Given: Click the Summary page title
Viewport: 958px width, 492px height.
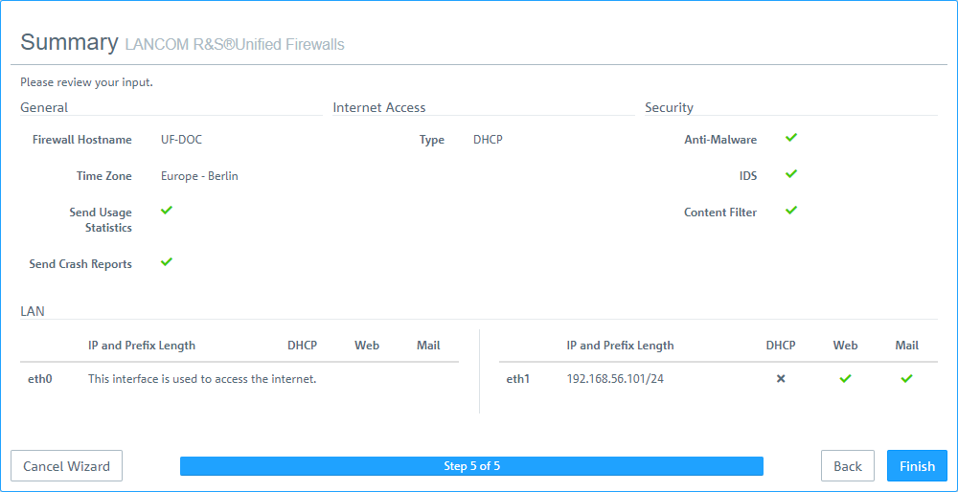Looking at the screenshot, I should 69,42.
